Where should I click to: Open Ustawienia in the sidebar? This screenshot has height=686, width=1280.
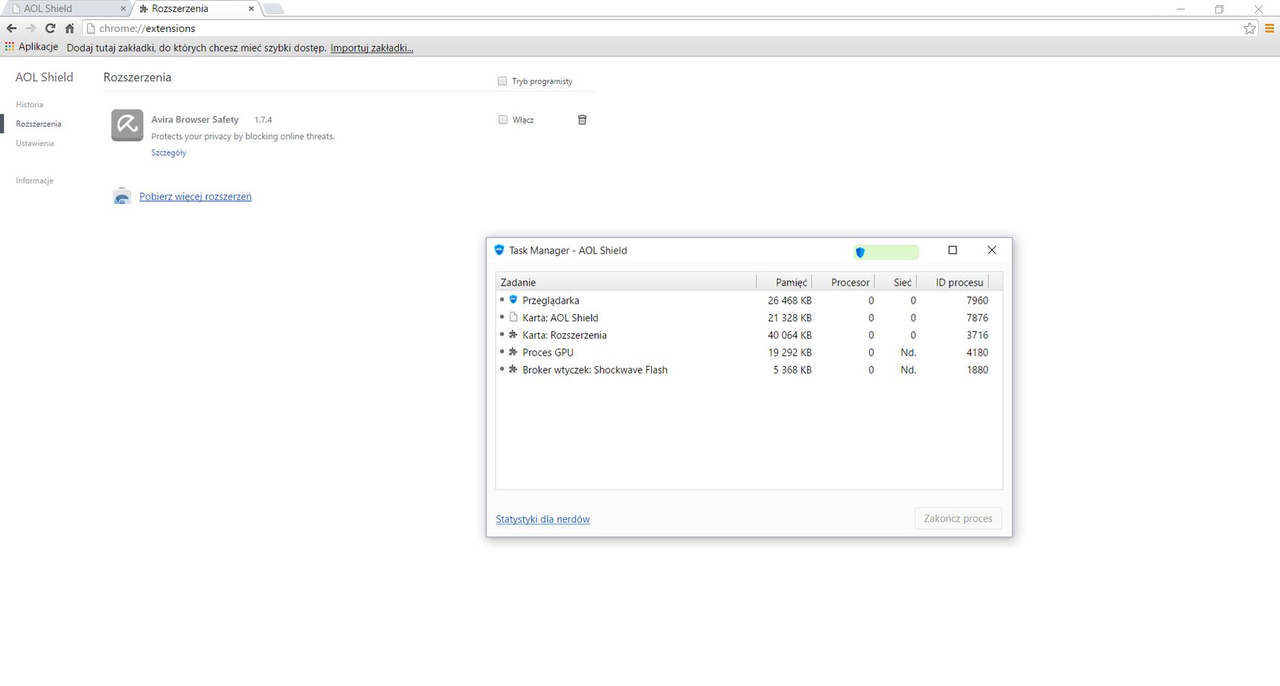point(35,144)
